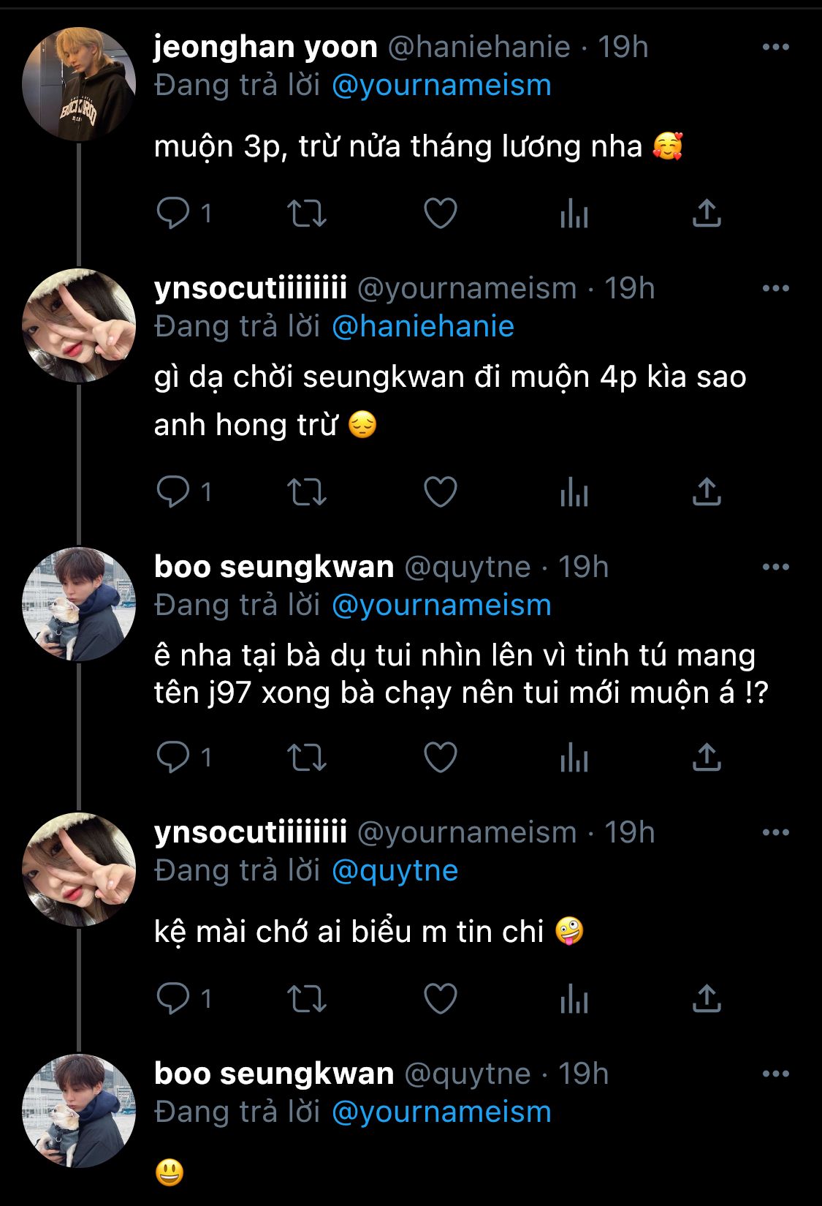View analytics for boo seungkwan's j97 tweet

574,757
